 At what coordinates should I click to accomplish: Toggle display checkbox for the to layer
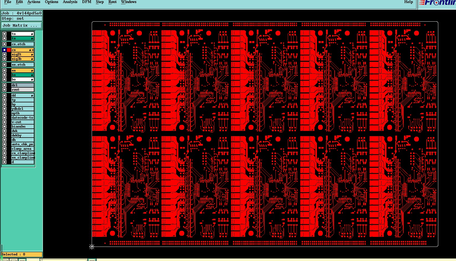(4, 34)
